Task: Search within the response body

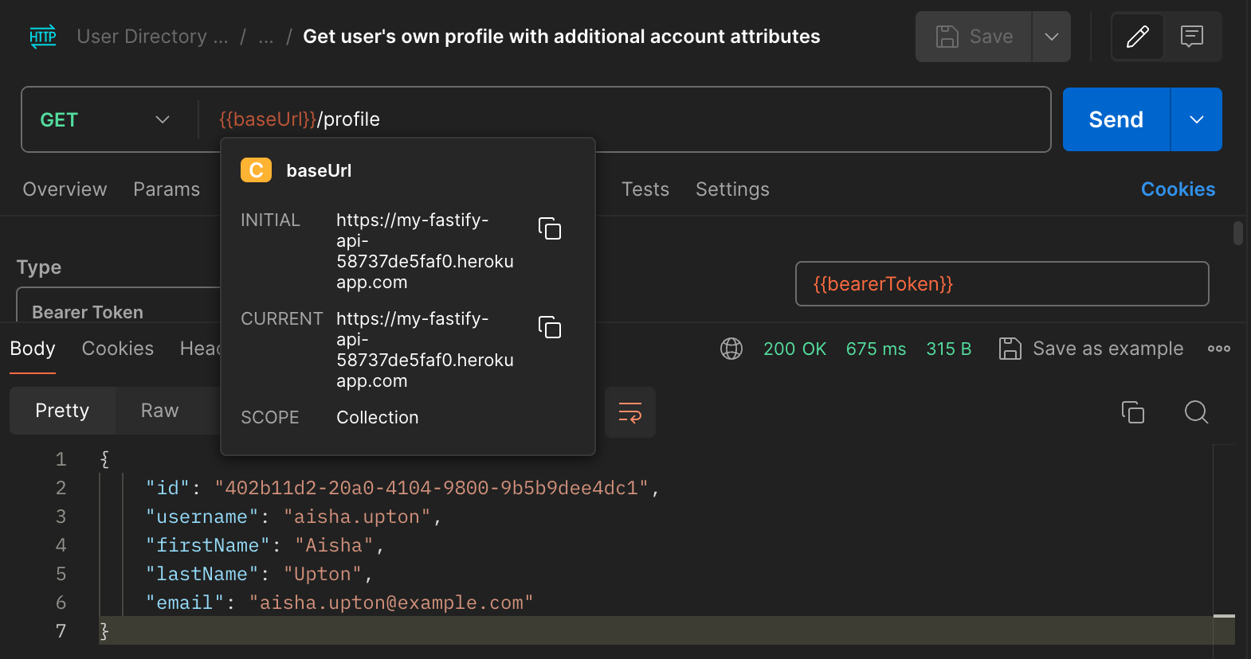Action: coord(1197,412)
